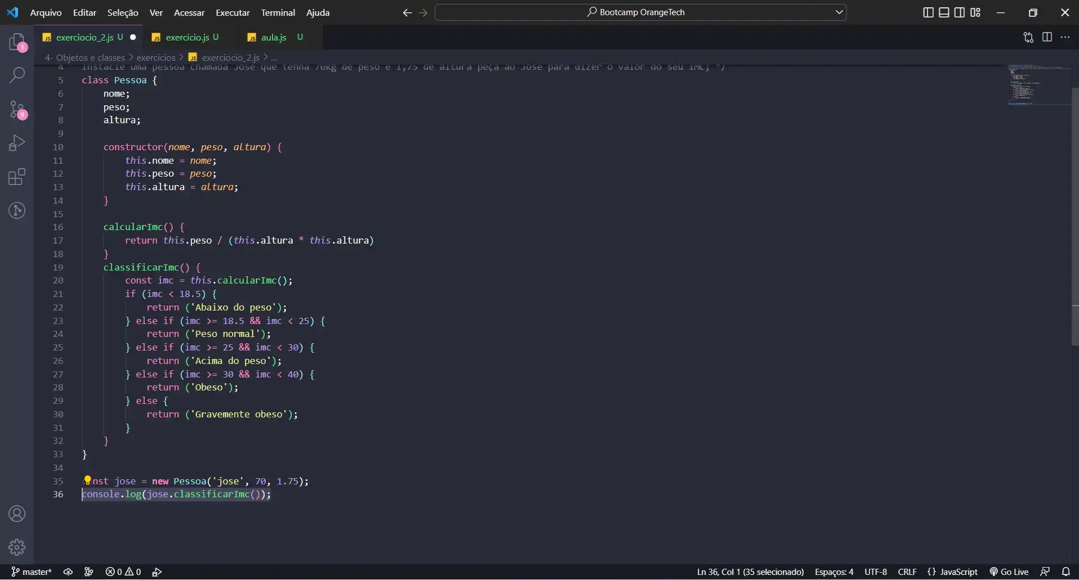Click the unsaved dot on exerciocio_2.js tab
1079x580 pixels.
[133, 37]
